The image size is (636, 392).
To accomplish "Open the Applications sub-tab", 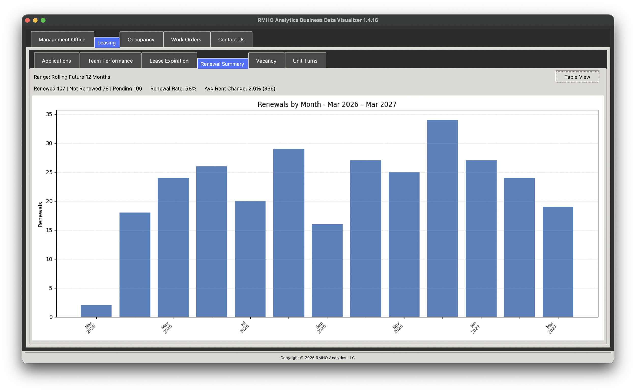I will [56, 61].
